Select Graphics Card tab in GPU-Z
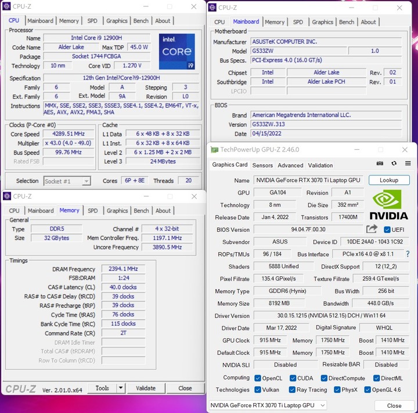Viewport: 418px width, 413px height. click(x=229, y=164)
